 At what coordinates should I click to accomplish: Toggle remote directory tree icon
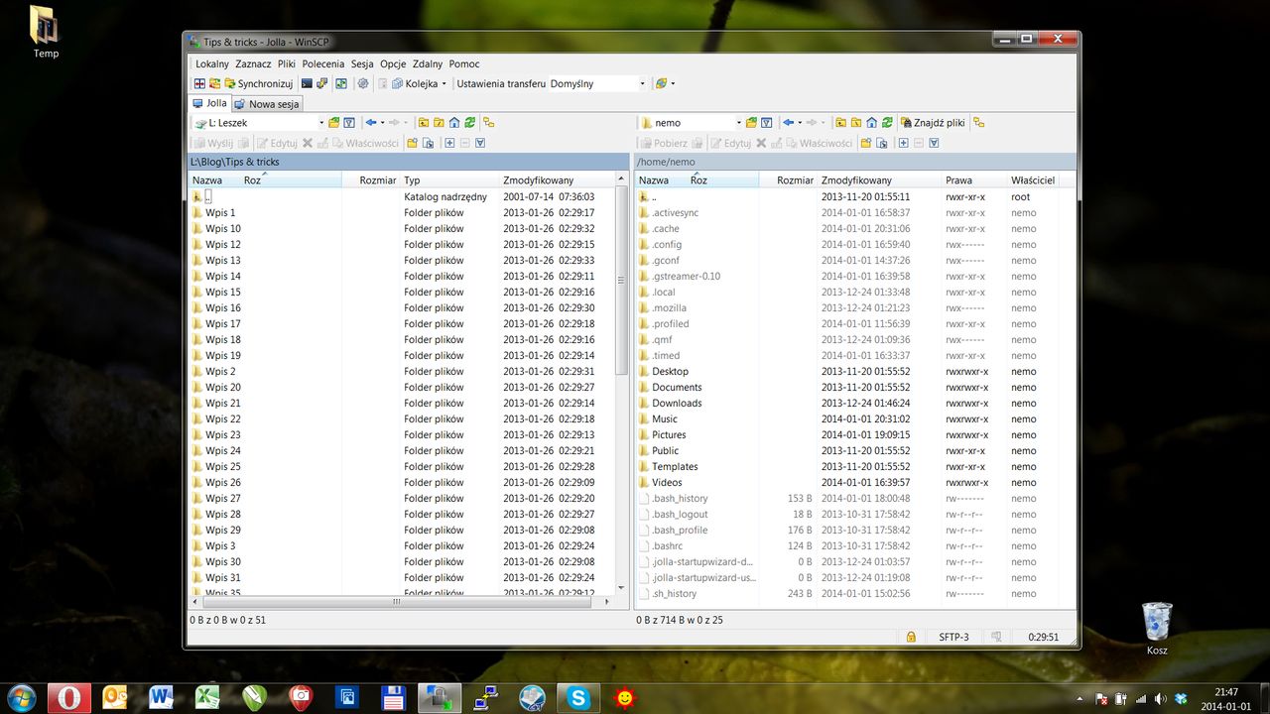(x=979, y=123)
